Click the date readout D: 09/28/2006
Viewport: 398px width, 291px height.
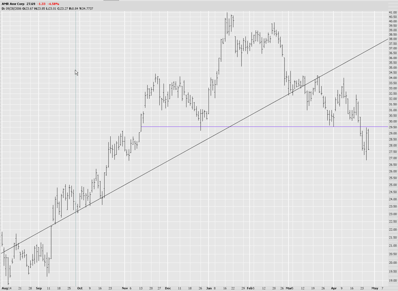(x=12, y=9)
